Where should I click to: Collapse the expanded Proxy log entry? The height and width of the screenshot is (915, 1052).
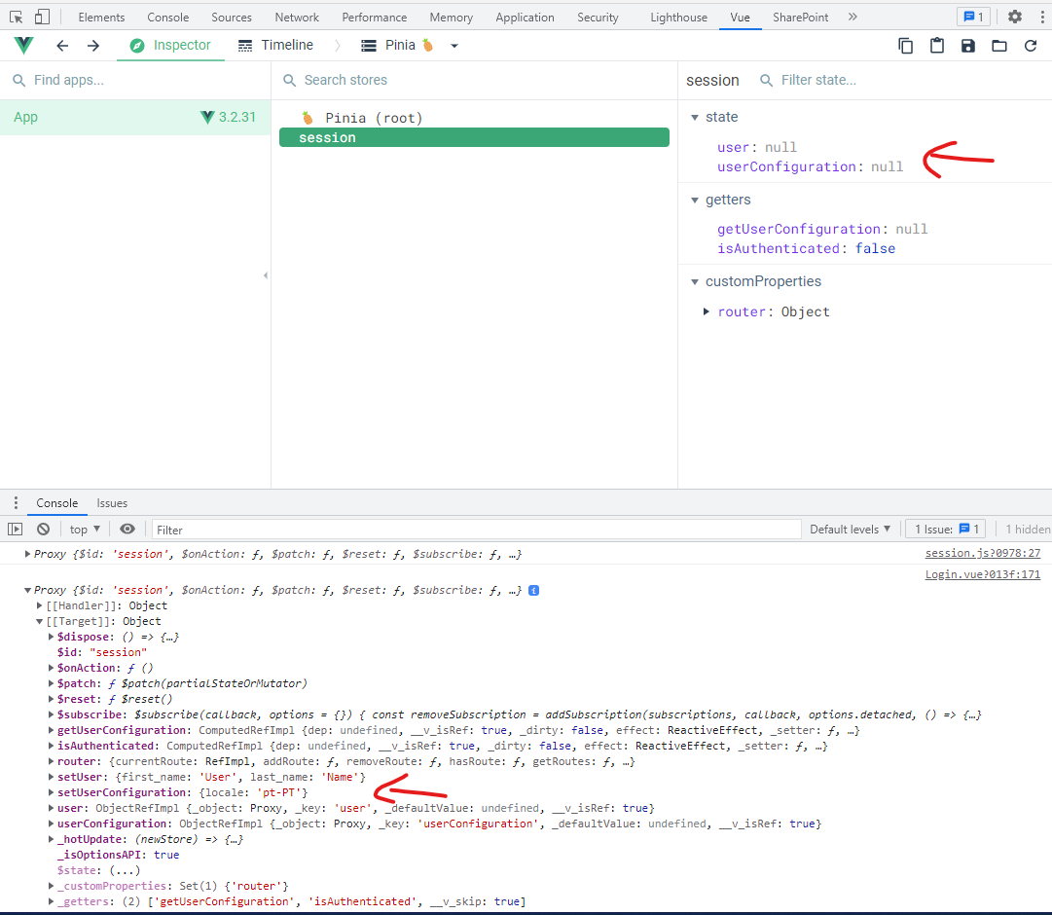point(27,590)
